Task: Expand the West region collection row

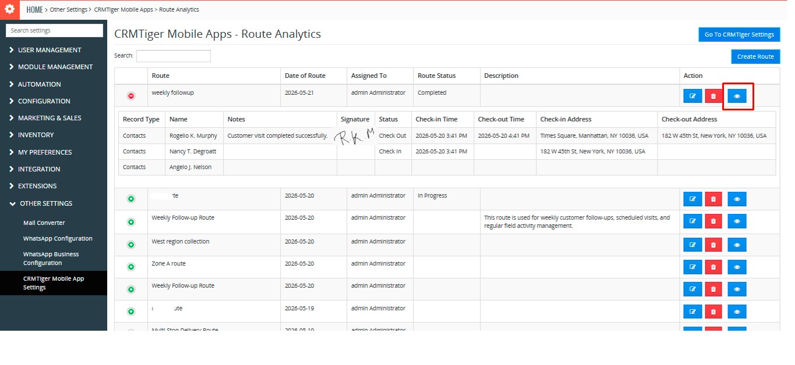Action: [131, 245]
